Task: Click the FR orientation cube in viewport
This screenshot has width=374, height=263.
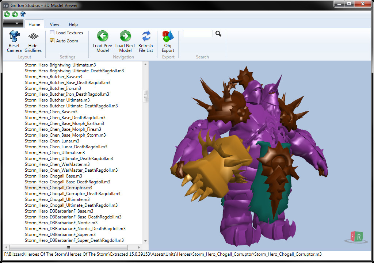Action: (356, 237)
